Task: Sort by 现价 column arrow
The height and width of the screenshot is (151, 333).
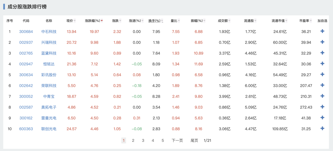Action: click(75, 21)
